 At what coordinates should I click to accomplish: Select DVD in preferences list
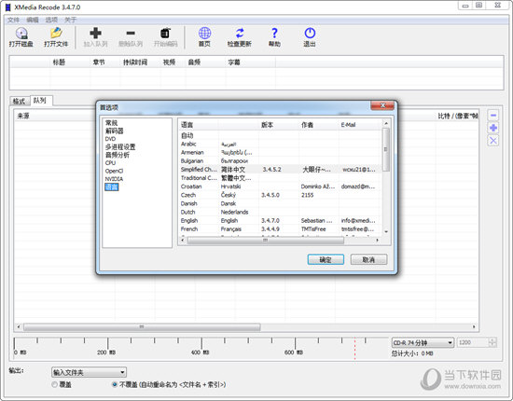click(110, 139)
